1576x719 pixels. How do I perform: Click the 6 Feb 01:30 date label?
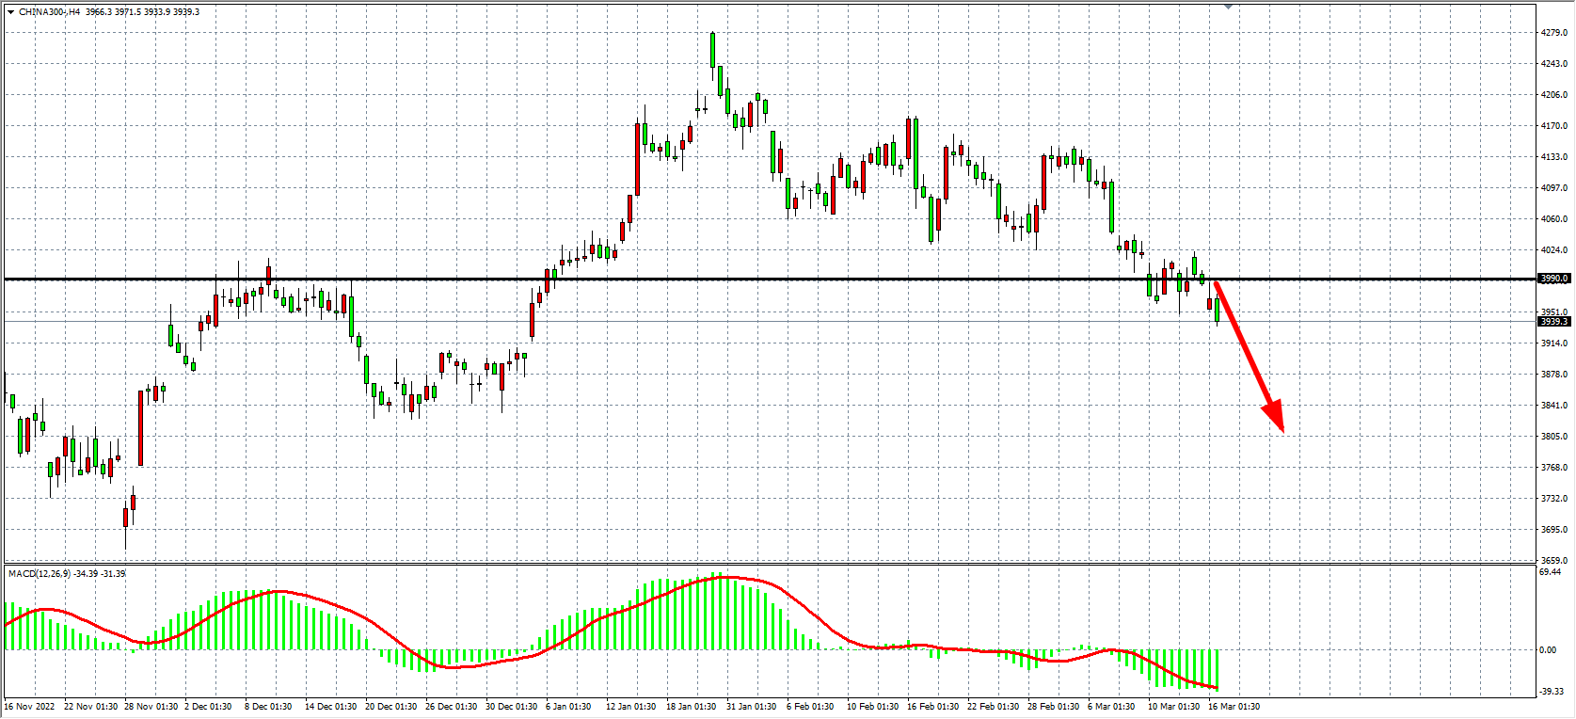[810, 707]
